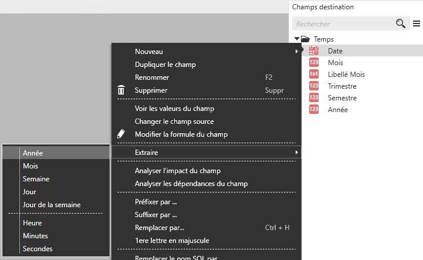Screen dimensions: 423x260
Task: Choose Renommer from the context menu
Action: click(x=152, y=77)
